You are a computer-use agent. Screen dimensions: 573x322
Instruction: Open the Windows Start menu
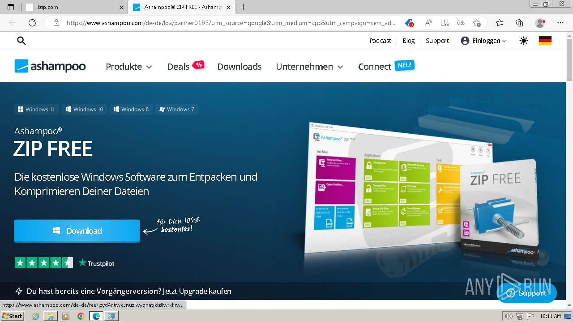pos(12,316)
